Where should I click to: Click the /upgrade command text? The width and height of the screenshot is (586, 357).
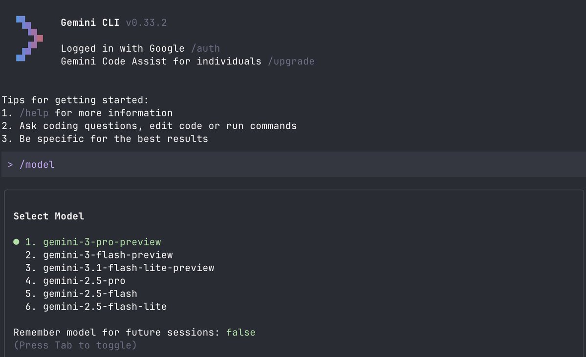(x=291, y=61)
